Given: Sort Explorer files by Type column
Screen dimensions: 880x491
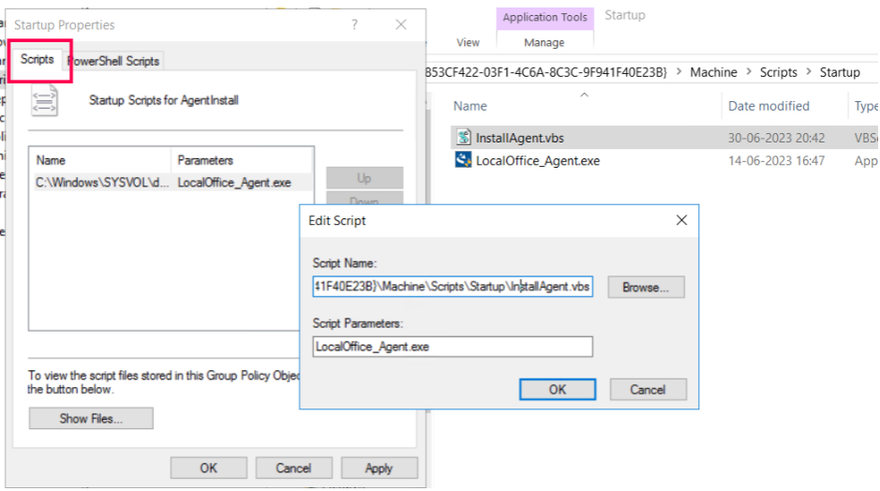Looking at the screenshot, I should point(864,106).
